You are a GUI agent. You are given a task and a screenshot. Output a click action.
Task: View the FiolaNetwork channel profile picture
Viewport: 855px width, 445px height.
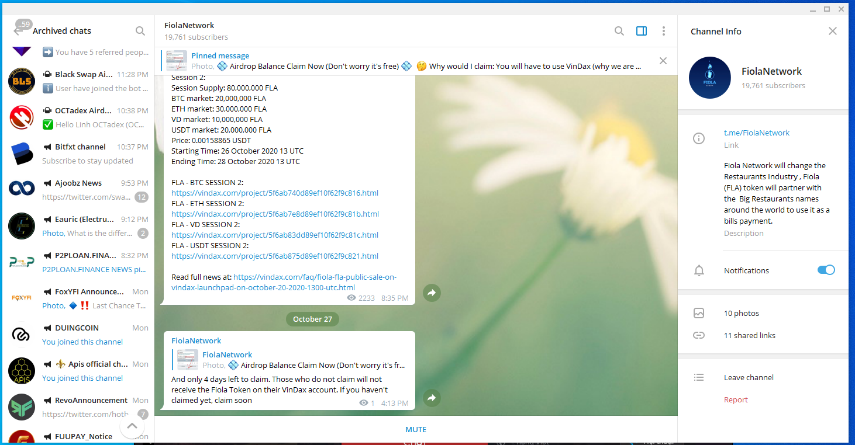click(x=710, y=78)
